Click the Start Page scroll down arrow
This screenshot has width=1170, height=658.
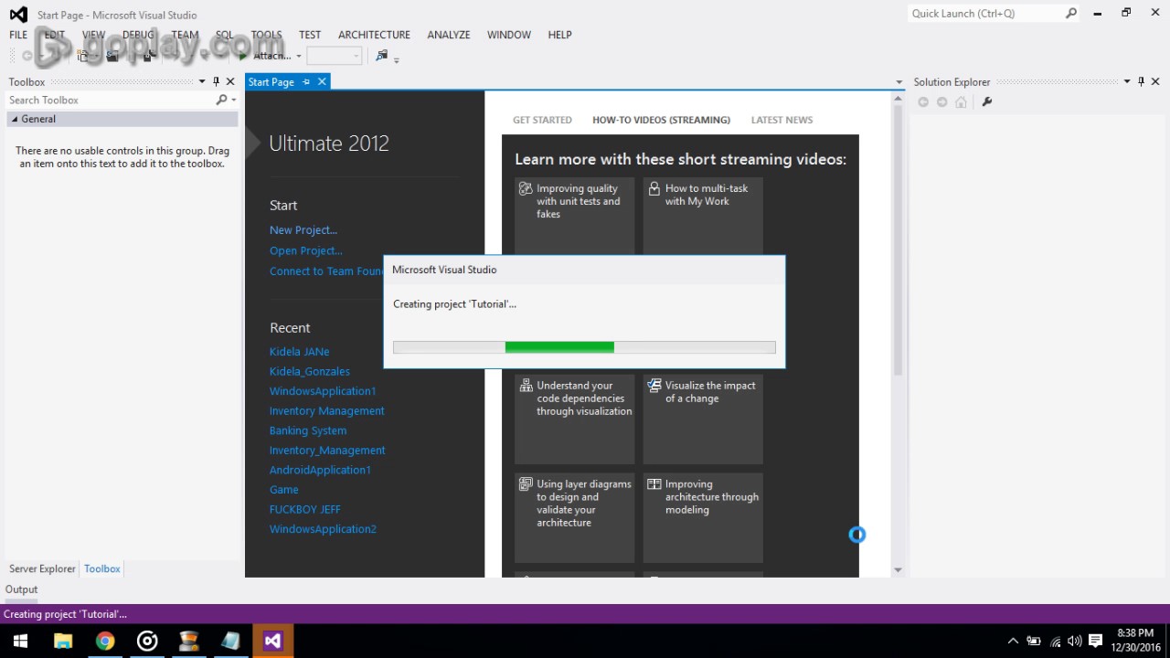pyautogui.click(x=898, y=570)
